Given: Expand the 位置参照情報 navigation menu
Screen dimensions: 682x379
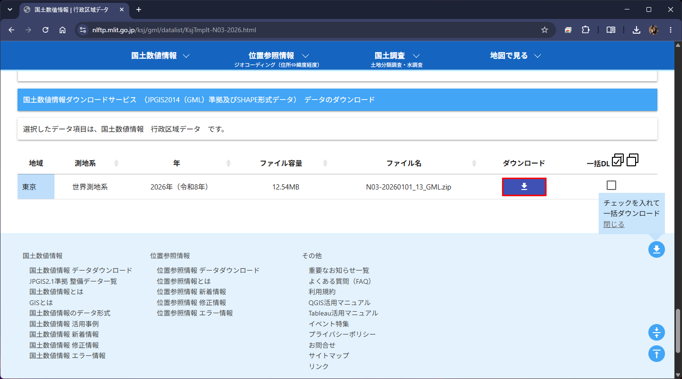Looking at the screenshot, I should (x=278, y=55).
